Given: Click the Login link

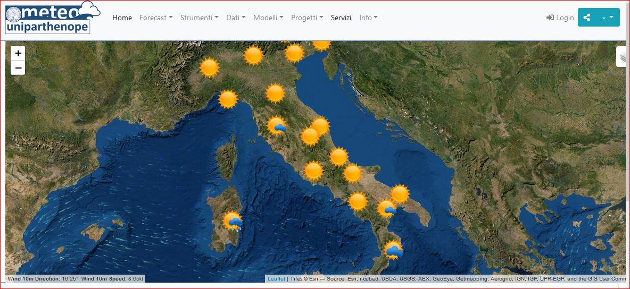Looking at the screenshot, I should pos(560,18).
